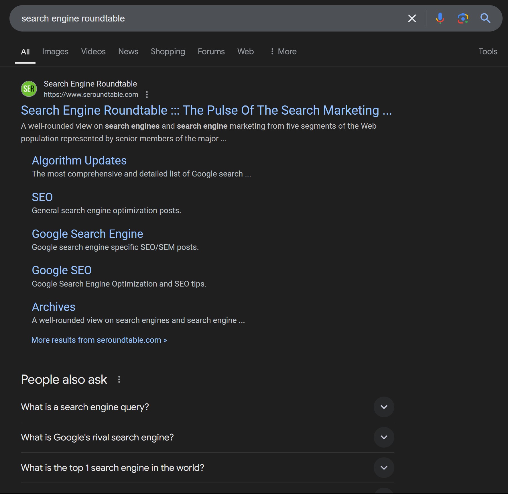The height and width of the screenshot is (494, 508).
Task: Switch to the News tab
Action: point(128,52)
